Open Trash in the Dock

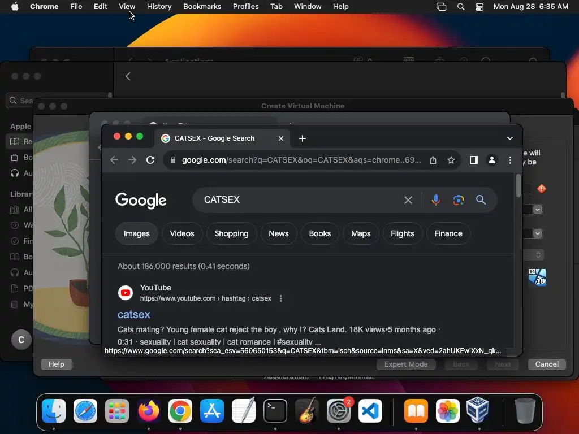(525, 411)
